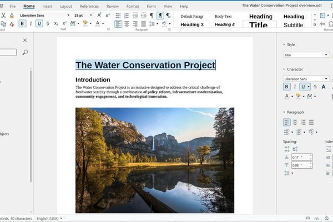The width and height of the screenshot is (333, 222).
Task: Open the Title style dropdown in sidebar
Action: 326,55
